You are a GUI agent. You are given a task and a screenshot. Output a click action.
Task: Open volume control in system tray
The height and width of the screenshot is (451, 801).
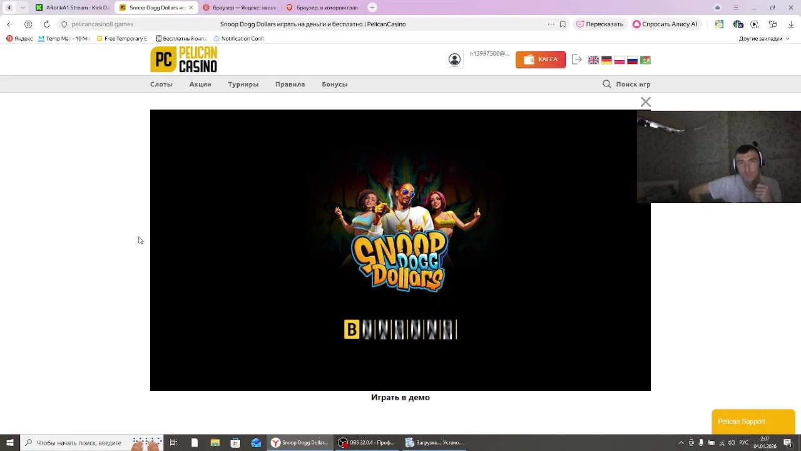coord(731,443)
